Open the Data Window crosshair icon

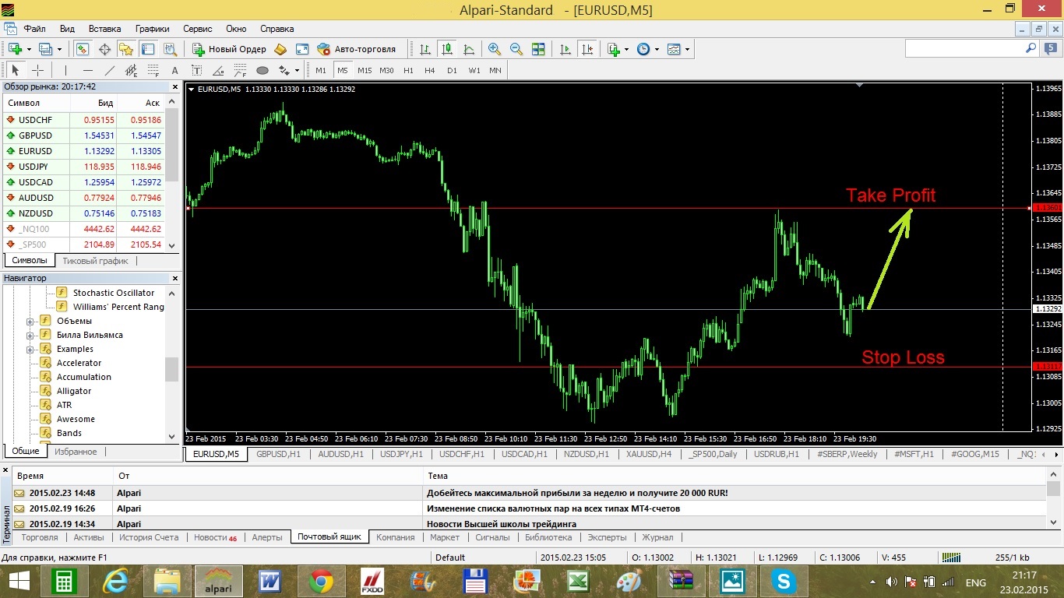[104, 49]
